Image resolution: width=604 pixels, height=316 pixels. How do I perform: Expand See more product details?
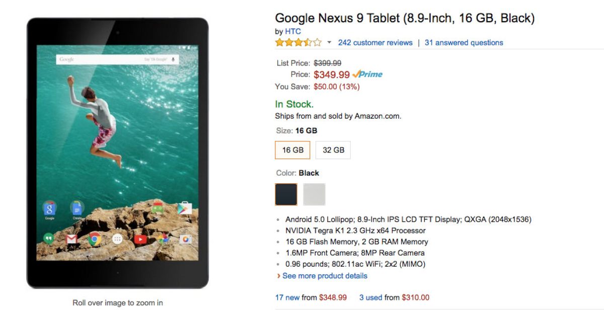325,276
